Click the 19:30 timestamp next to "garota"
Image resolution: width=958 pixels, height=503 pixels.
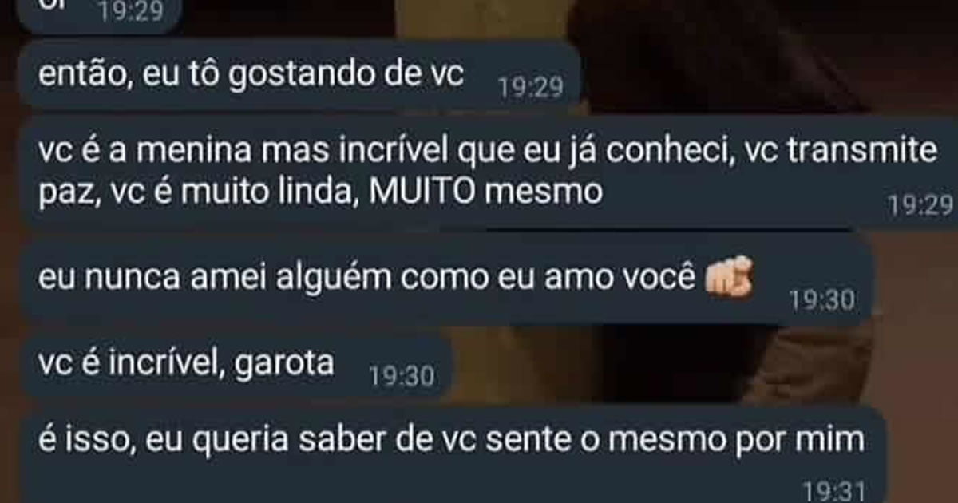click(402, 377)
